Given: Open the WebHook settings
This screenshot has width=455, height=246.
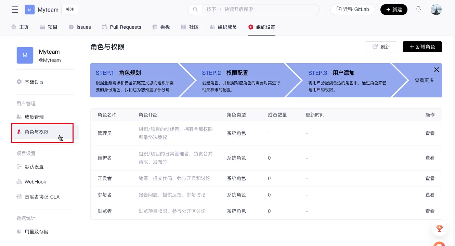Looking at the screenshot, I should [x=35, y=182].
